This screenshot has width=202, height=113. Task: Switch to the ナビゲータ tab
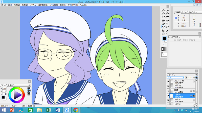(192, 12)
